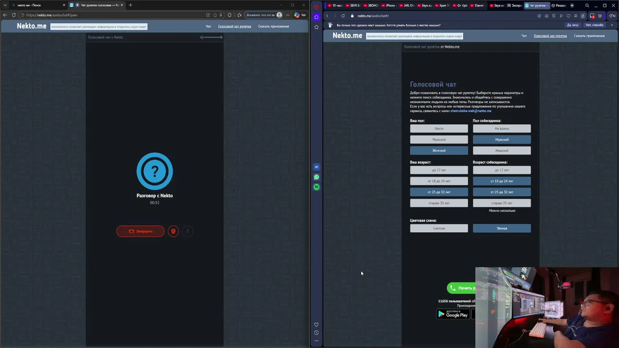The image size is (619, 348).
Task: Select Мужской as your gender
Action: (439, 139)
